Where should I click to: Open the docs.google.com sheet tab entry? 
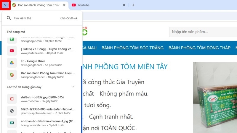pyautogui.click(x=42, y=40)
